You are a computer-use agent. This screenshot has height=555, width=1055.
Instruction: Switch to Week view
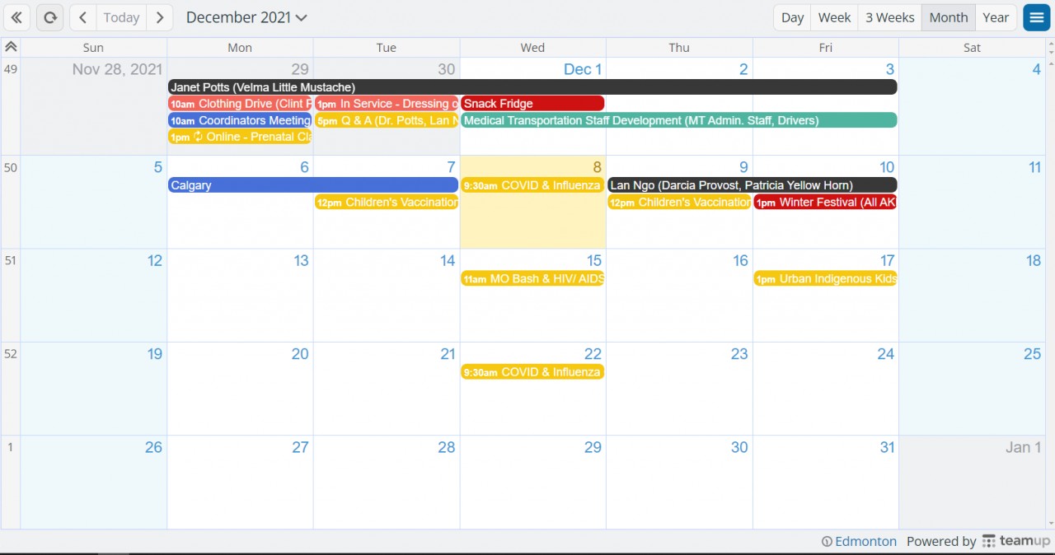834,17
